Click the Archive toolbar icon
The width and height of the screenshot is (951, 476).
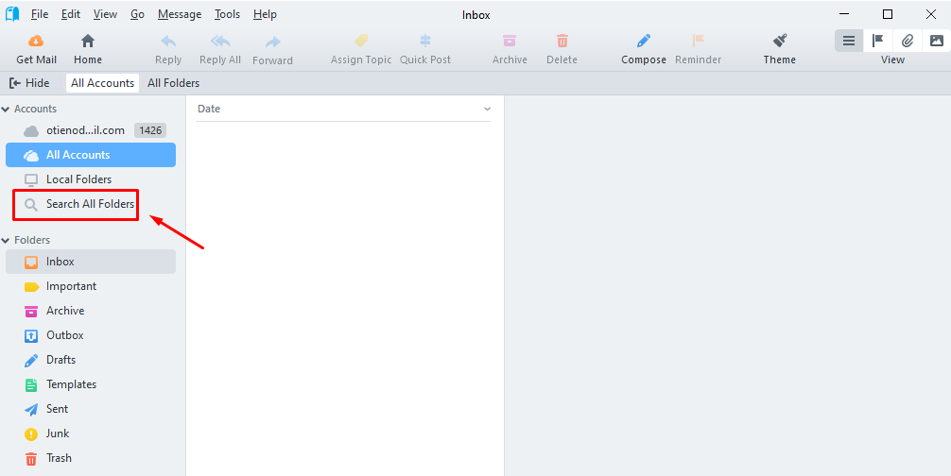click(x=510, y=41)
